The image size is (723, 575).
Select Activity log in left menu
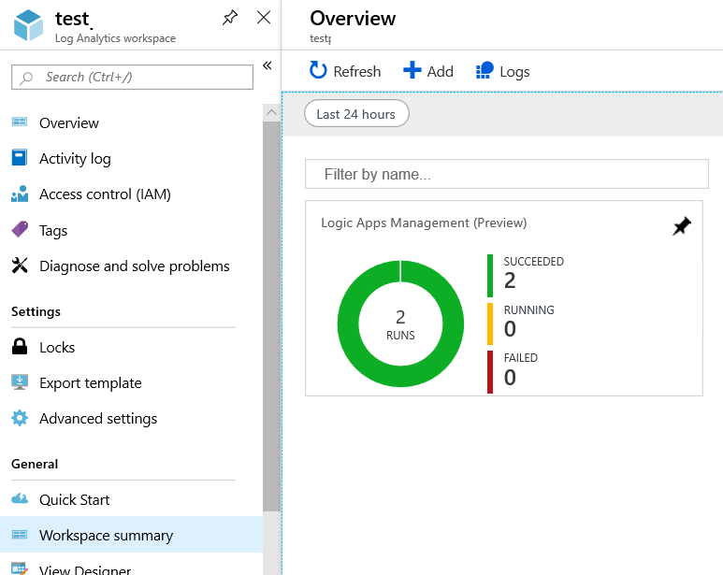tap(75, 159)
